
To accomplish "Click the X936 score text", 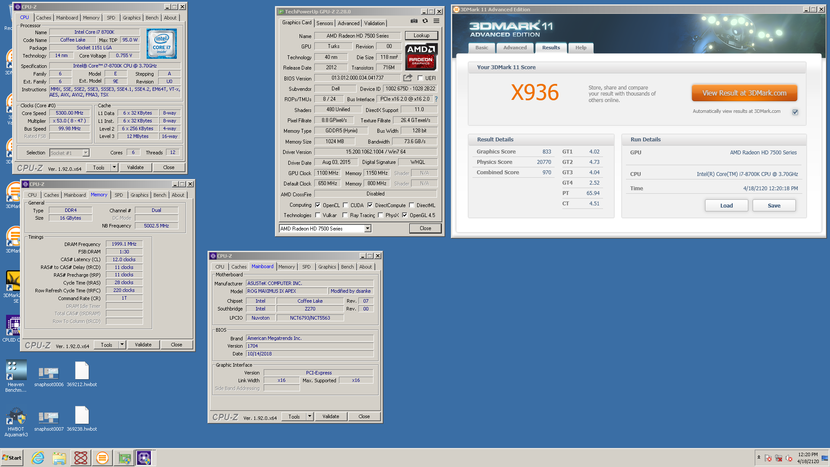I will pyautogui.click(x=535, y=93).
